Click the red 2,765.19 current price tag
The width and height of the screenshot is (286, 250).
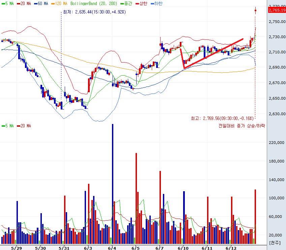[277, 10]
